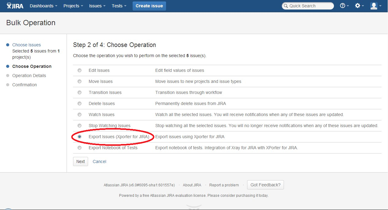Click the magnifier icon in Quick Search
388x210 pixels.
[x=286, y=6]
